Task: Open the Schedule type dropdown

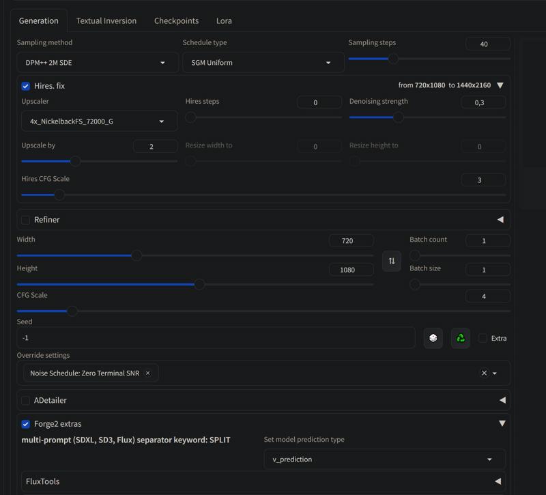Action: (x=263, y=63)
